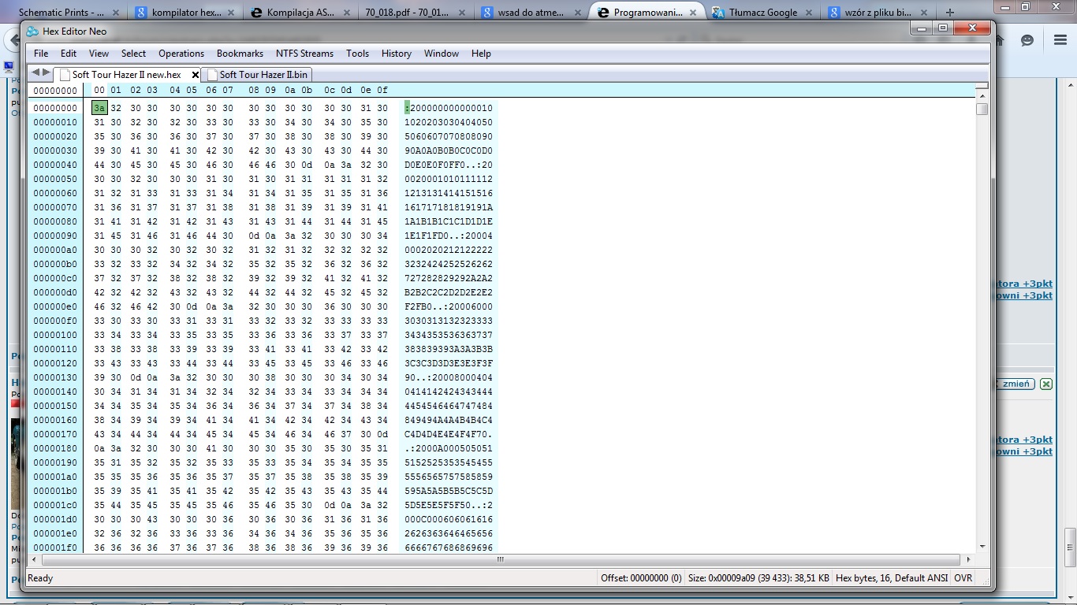This screenshot has width=1077, height=605.
Task: Select the highlighted 3a byte at offset 00000000
Action: pos(99,108)
